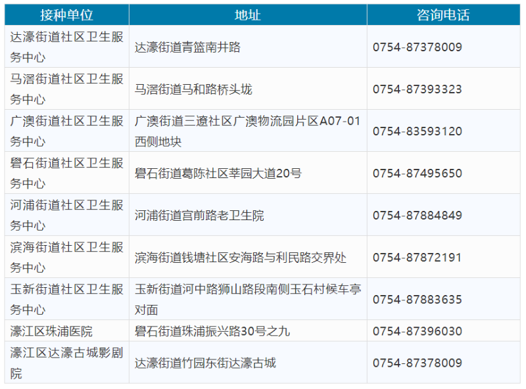Click phone number 0754-87884849
Viewport: 526px width, 389px height.
pyautogui.click(x=417, y=216)
